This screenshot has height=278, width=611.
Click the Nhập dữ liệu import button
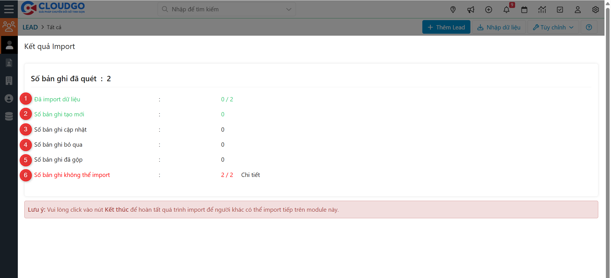pyautogui.click(x=499, y=27)
